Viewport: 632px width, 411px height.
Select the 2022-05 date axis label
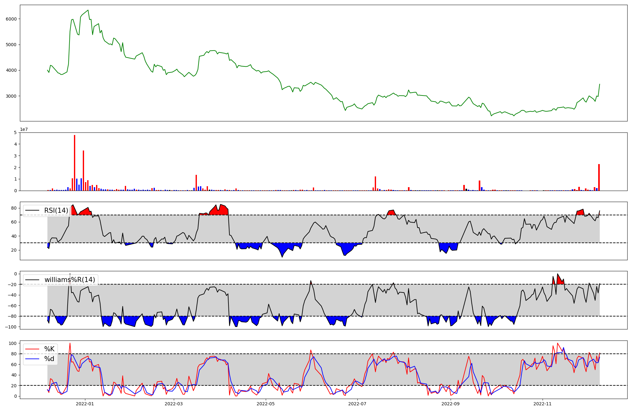[265, 404]
